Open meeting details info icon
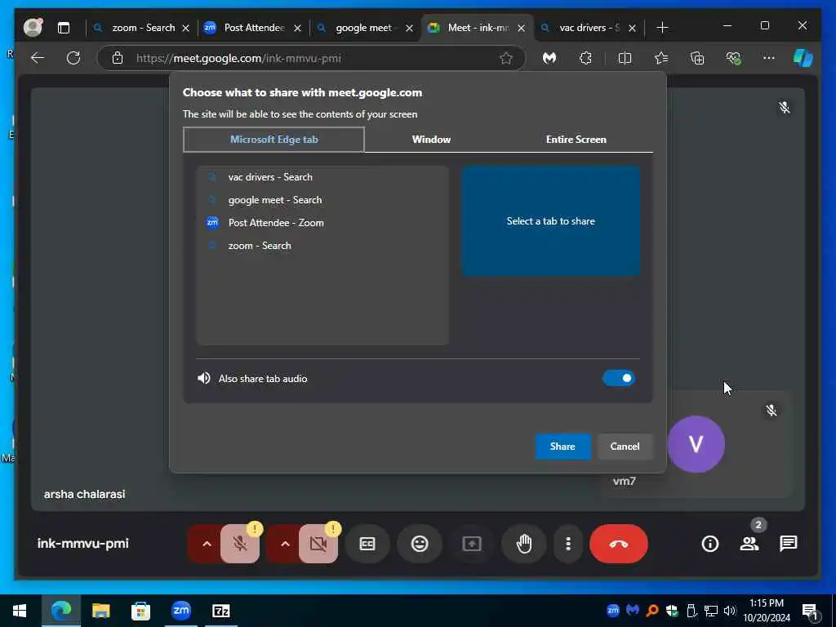This screenshot has width=836, height=627. 710,544
